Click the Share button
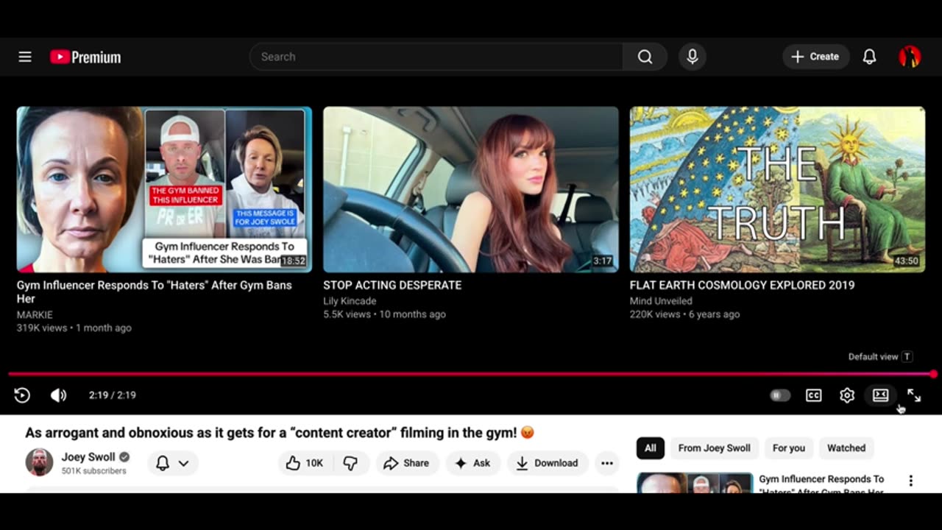The width and height of the screenshot is (942, 530). click(x=406, y=463)
